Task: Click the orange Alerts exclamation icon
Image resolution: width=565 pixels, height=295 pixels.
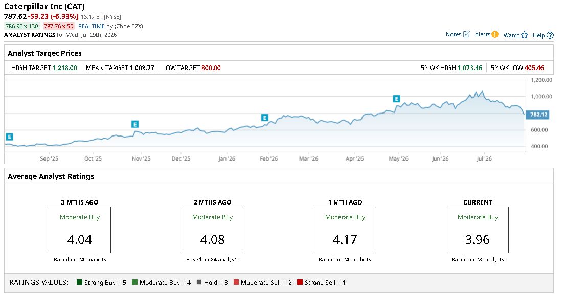Action: click(495, 34)
